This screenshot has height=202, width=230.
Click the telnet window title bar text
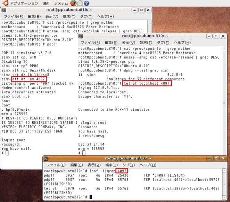pos(145,36)
